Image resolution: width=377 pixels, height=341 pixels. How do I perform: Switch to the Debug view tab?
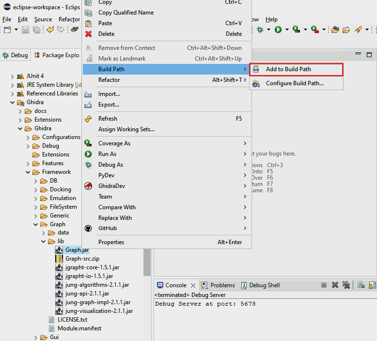(15, 55)
